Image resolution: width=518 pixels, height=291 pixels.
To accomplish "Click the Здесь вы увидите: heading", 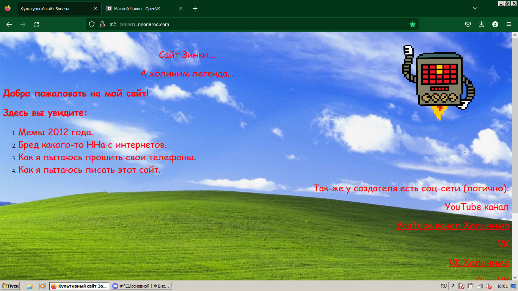I will (x=45, y=113).
